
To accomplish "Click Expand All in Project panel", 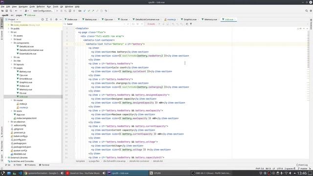I will pos(47,20).
